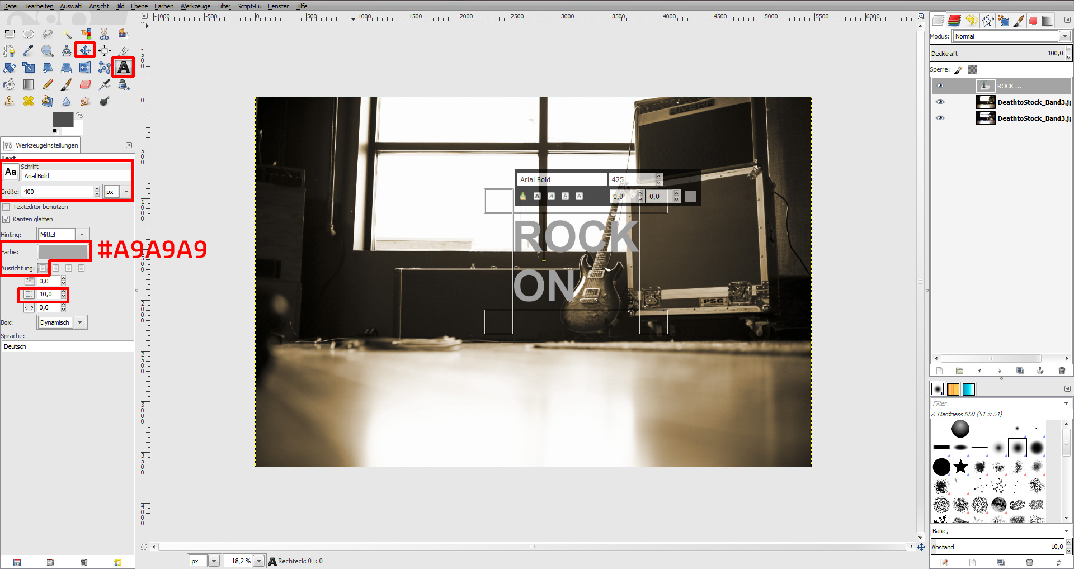The image size is (1074, 570).
Task: Activate the Move tool
Action: (85, 50)
